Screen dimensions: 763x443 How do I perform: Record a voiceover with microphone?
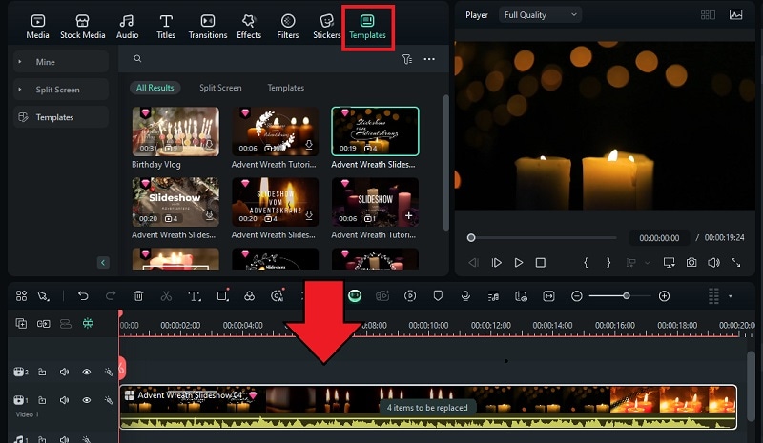(465, 295)
